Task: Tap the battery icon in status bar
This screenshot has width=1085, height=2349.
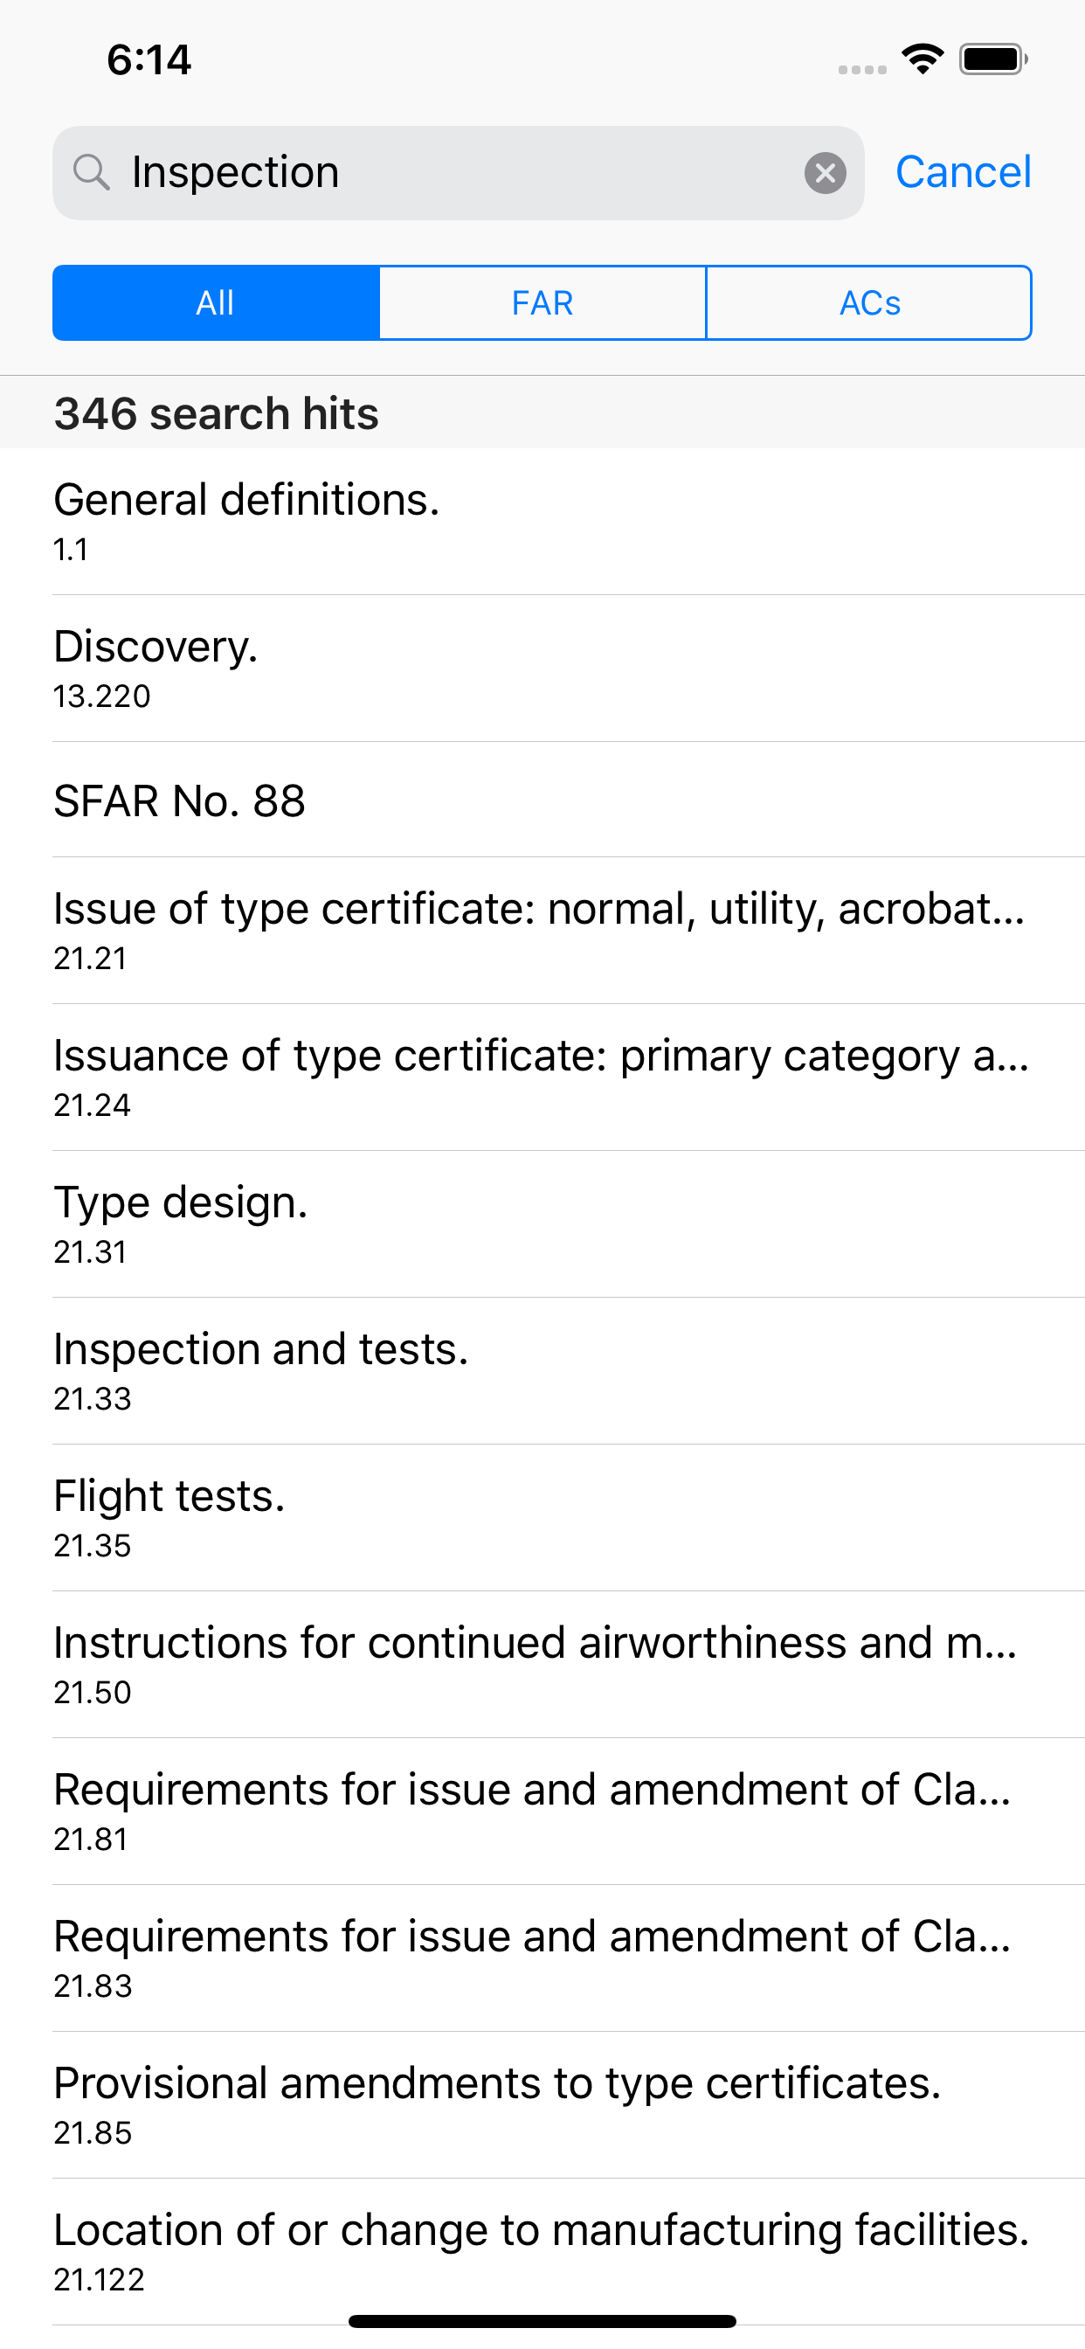Action: [989, 59]
